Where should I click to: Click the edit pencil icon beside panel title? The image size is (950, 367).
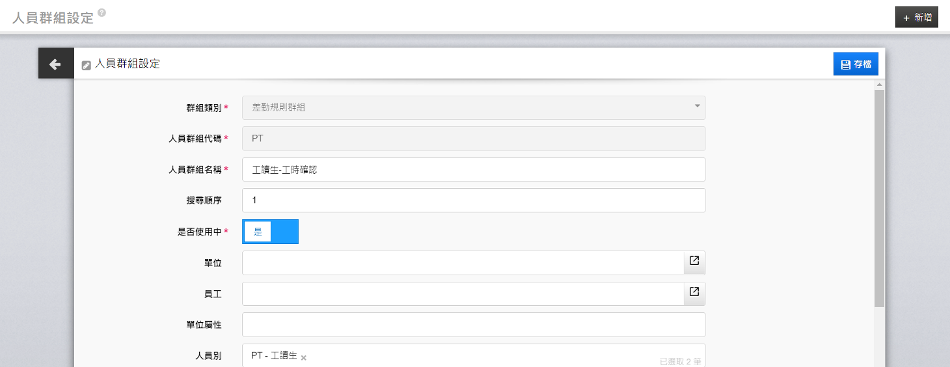coord(86,65)
